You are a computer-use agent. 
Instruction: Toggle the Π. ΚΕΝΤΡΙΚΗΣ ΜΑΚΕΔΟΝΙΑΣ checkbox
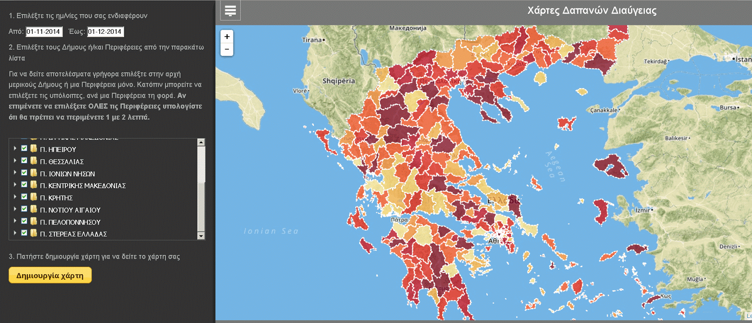[24, 185]
